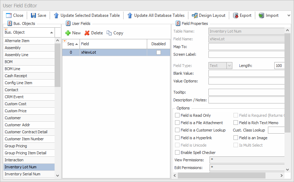Expand the toolbar overflow chevron
Image resolution: width=294 pixels, height=182 pixels.
(x=289, y=15)
